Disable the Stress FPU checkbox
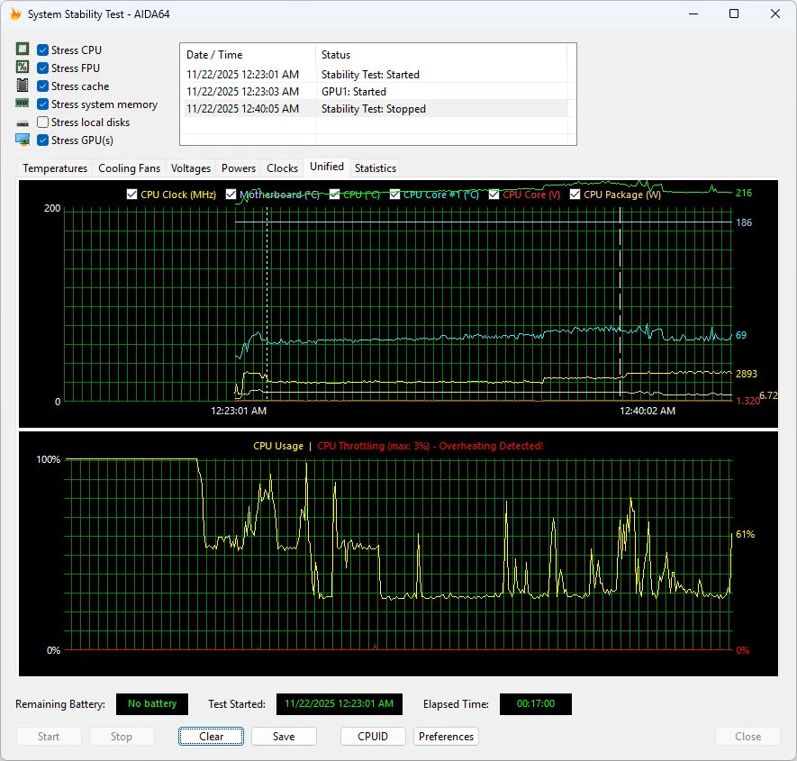 point(41,68)
